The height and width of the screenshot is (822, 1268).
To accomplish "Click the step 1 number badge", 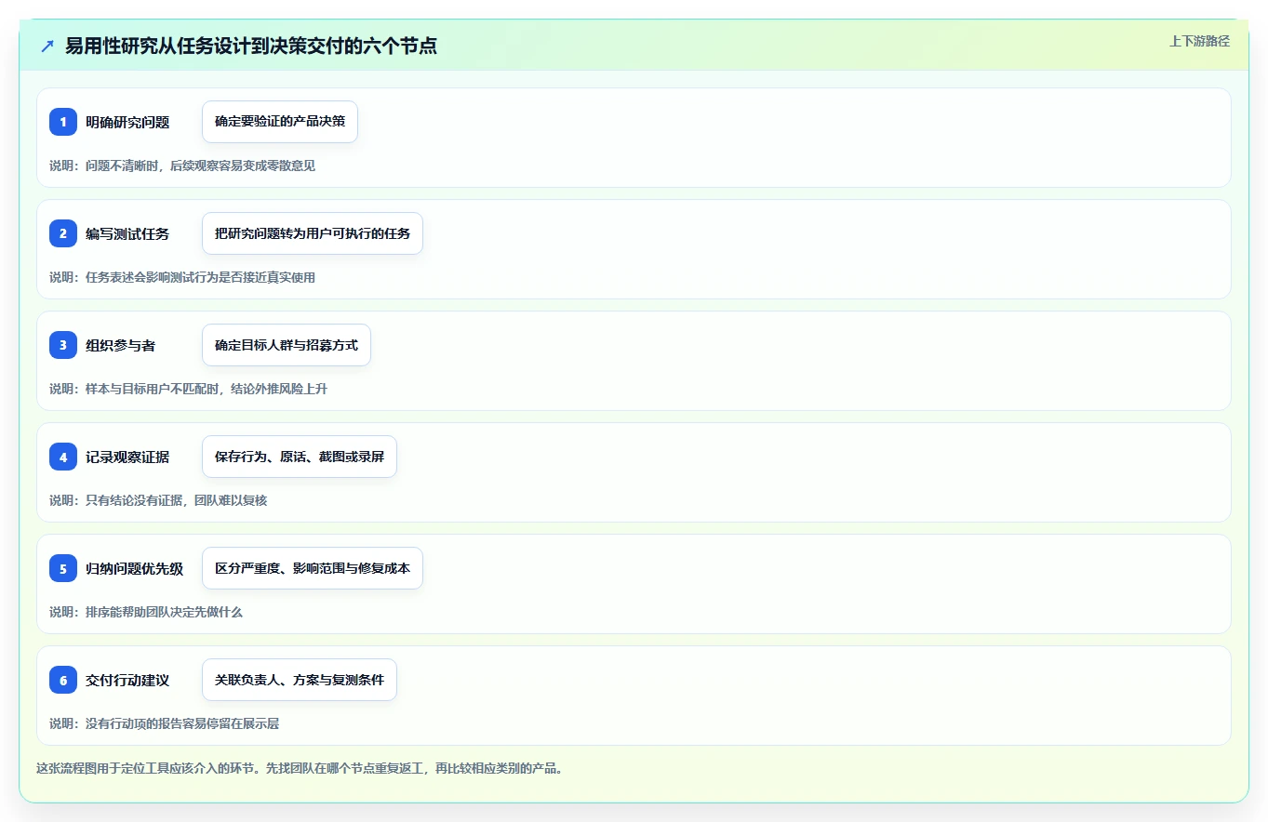I will 63,122.
